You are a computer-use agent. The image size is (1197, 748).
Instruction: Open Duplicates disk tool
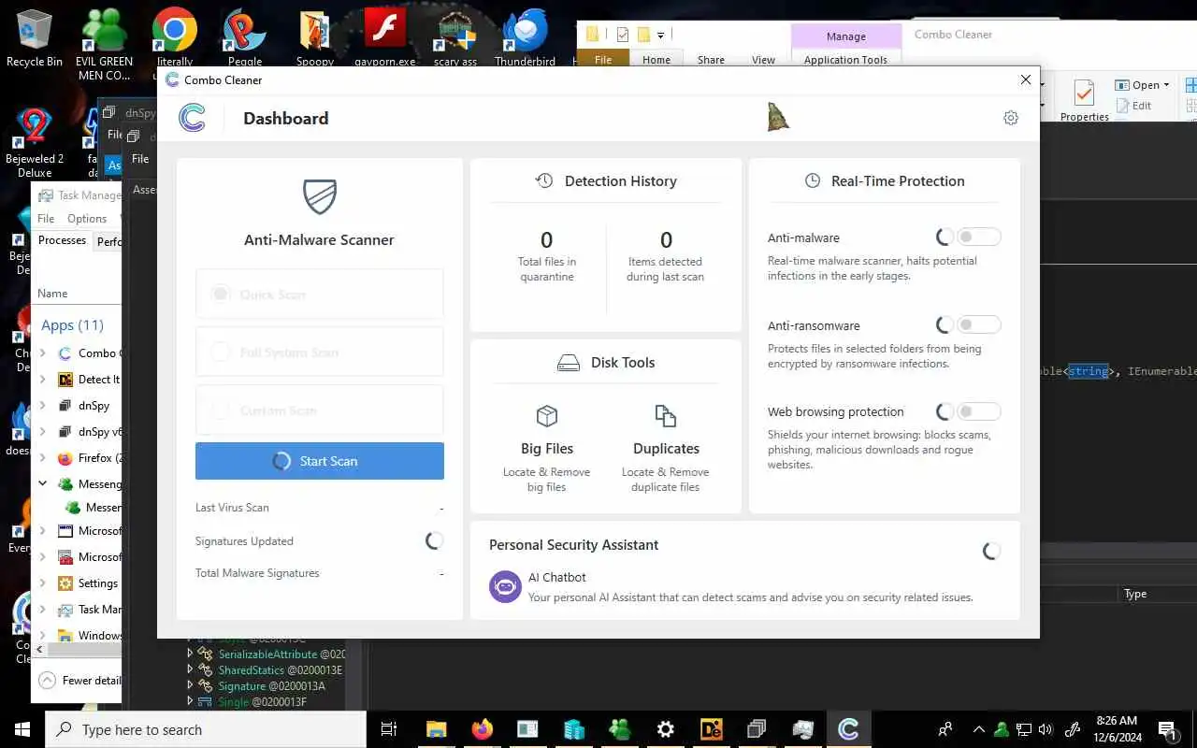tap(666, 448)
